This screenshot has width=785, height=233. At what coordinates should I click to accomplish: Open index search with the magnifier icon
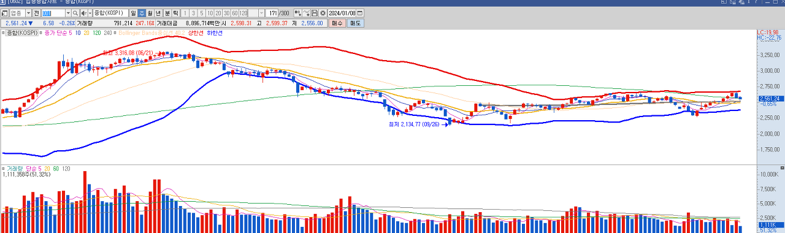pyautogui.click(x=75, y=13)
